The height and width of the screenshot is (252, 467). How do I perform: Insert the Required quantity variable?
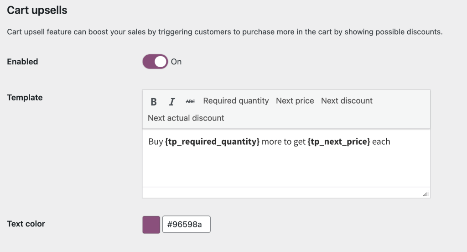pos(236,101)
